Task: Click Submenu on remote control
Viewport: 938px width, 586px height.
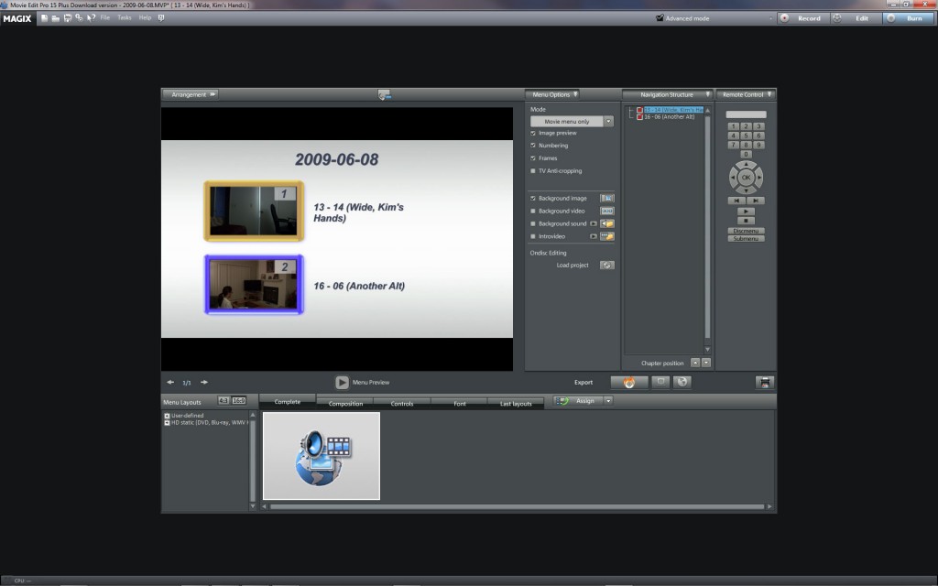Action: pyautogui.click(x=746, y=239)
